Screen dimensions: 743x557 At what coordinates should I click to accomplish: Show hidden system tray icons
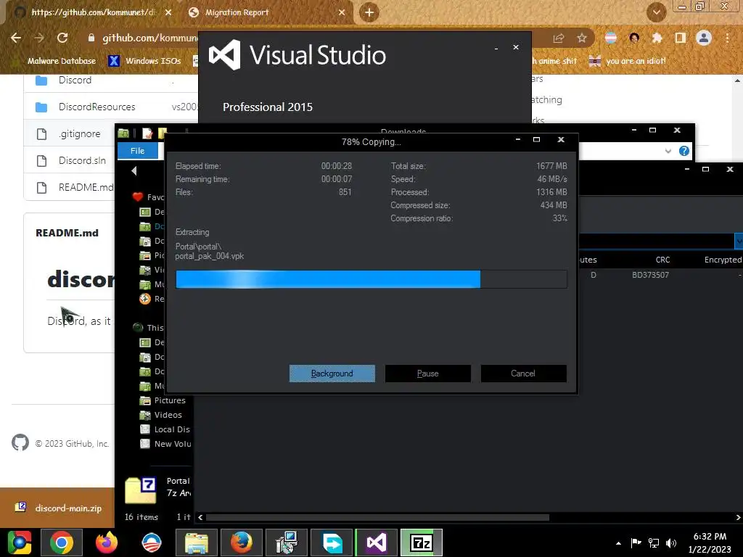618,543
